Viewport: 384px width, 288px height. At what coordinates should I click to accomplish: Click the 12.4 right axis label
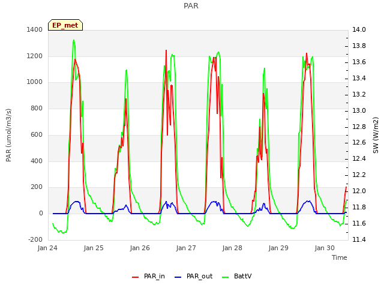359,158
